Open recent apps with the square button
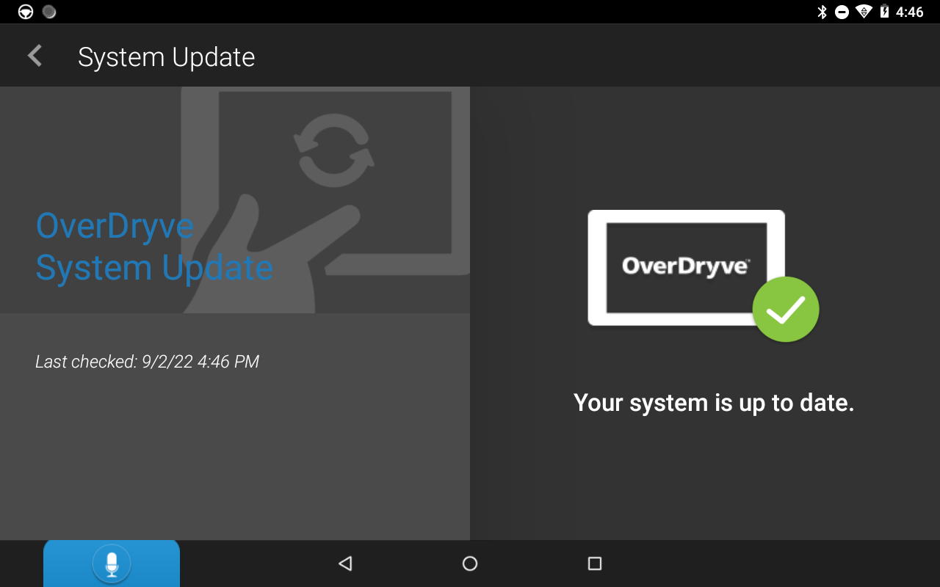This screenshot has width=940, height=587. 595,564
